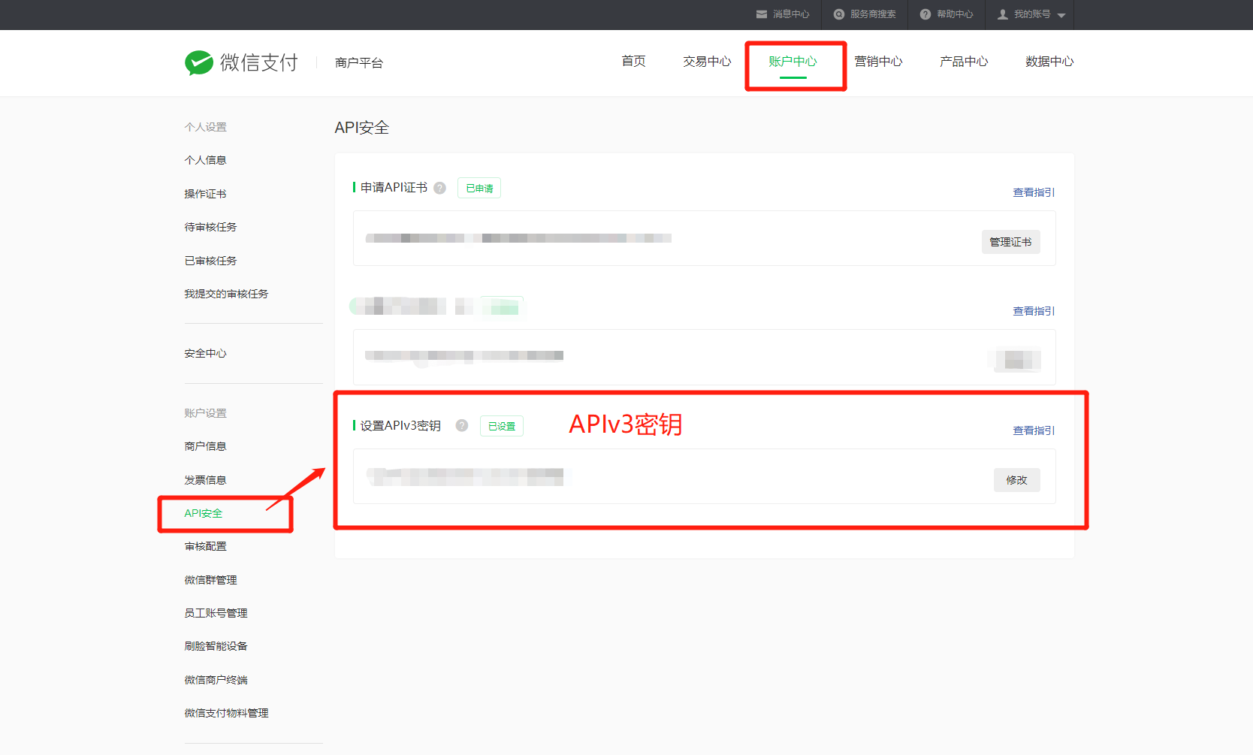Open 员工账号管理 in sidebar
Screen dimensions: 1253x755
coord(216,613)
